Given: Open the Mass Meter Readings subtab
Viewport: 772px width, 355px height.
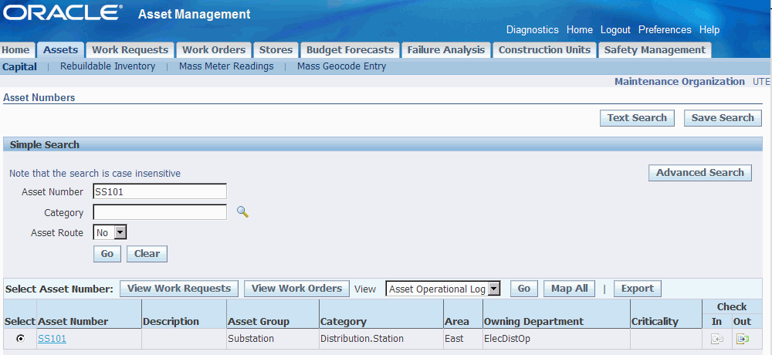Looking at the screenshot, I should (x=226, y=66).
